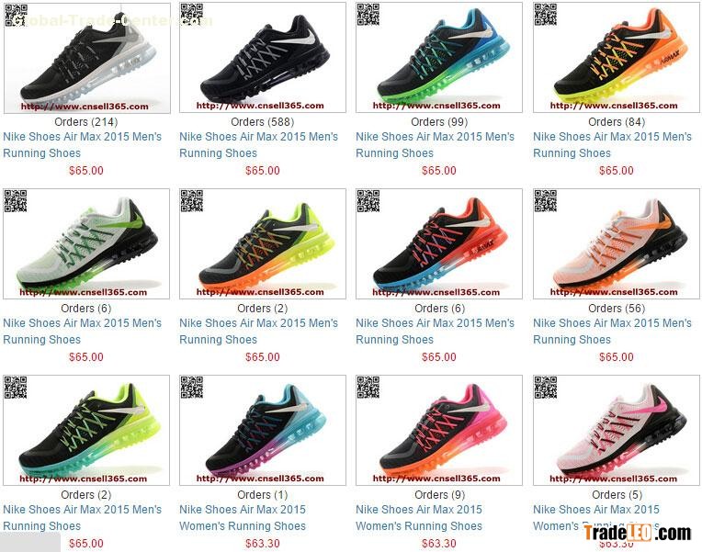Open the red-orange and blue sole shoe image
Image resolution: width=702 pixels, height=552 pixels.
[x=439, y=244]
